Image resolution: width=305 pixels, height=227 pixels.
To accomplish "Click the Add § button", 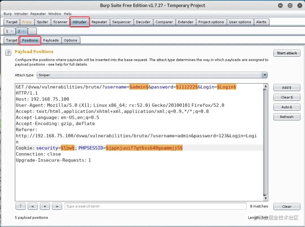I will [287, 87].
